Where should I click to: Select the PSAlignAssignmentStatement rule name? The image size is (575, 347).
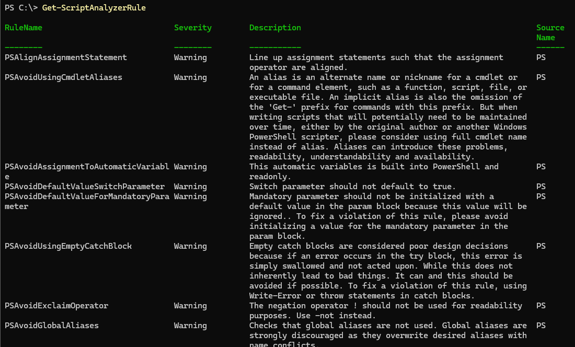[66, 57]
